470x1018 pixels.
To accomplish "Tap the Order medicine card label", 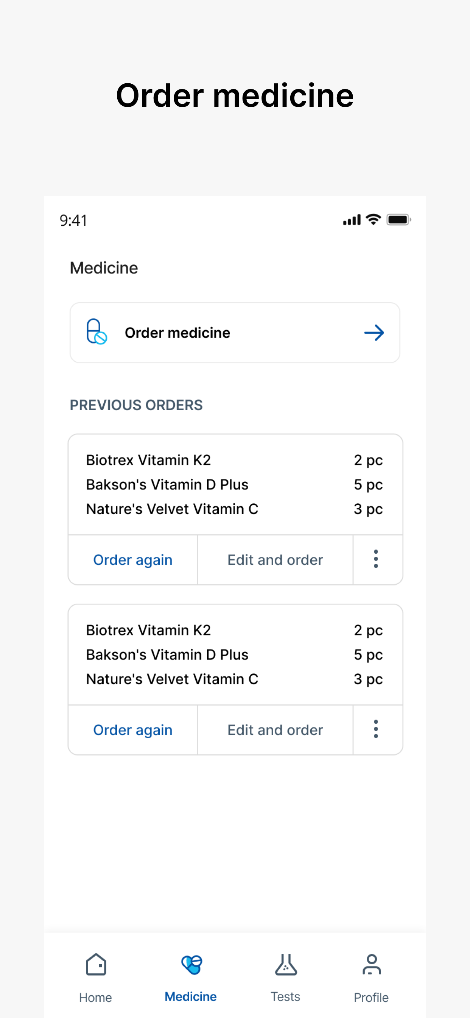I will [x=177, y=333].
